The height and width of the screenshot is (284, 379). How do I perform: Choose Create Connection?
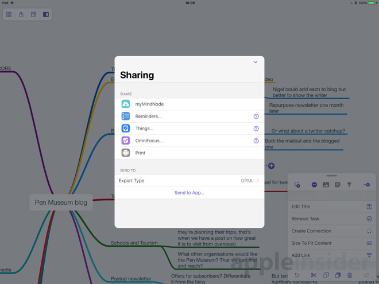tap(332, 231)
